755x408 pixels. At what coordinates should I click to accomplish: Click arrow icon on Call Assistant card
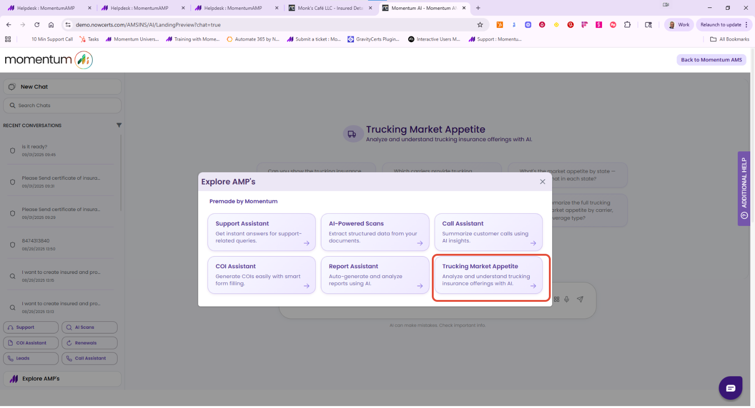[x=533, y=243]
